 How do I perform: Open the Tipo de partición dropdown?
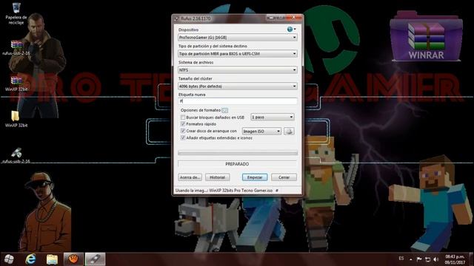[238, 54]
